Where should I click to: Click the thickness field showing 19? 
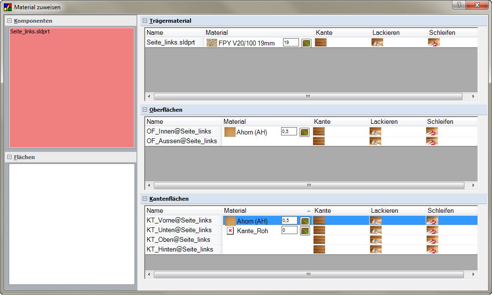(290, 43)
